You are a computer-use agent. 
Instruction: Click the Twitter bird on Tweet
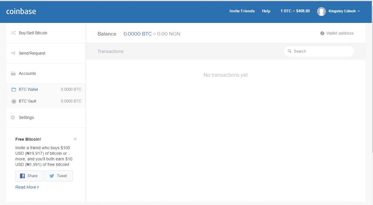(52, 176)
